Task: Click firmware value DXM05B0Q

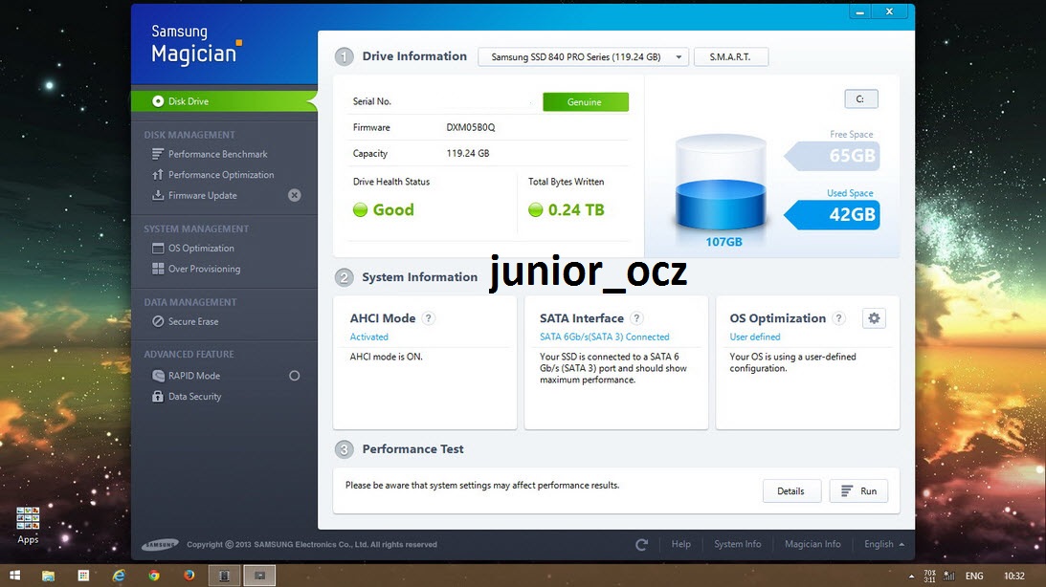Action: click(x=471, y=127)
